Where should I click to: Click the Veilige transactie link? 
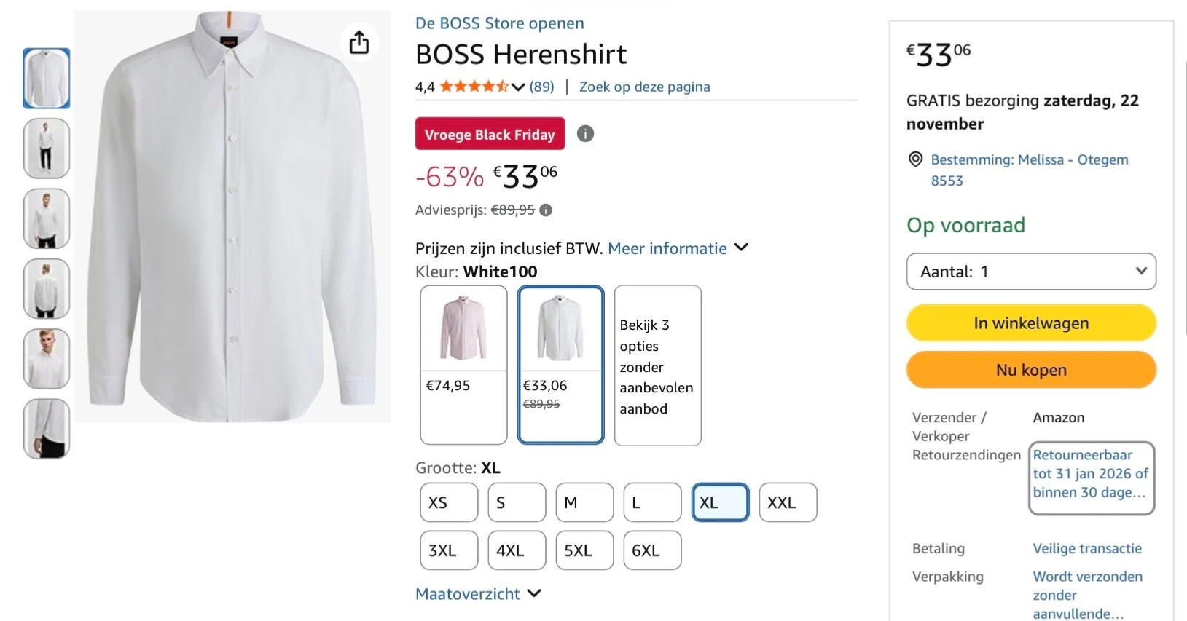[1087, 548]
